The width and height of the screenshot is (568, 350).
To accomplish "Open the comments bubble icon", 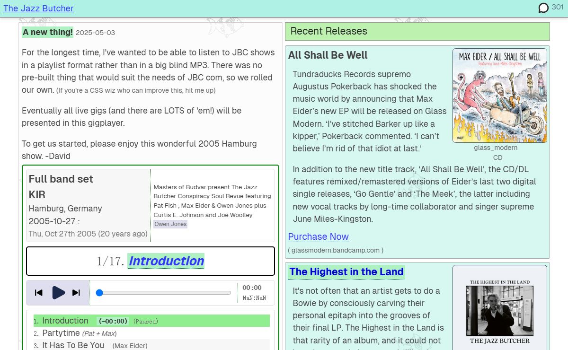I will click(543, 8).
